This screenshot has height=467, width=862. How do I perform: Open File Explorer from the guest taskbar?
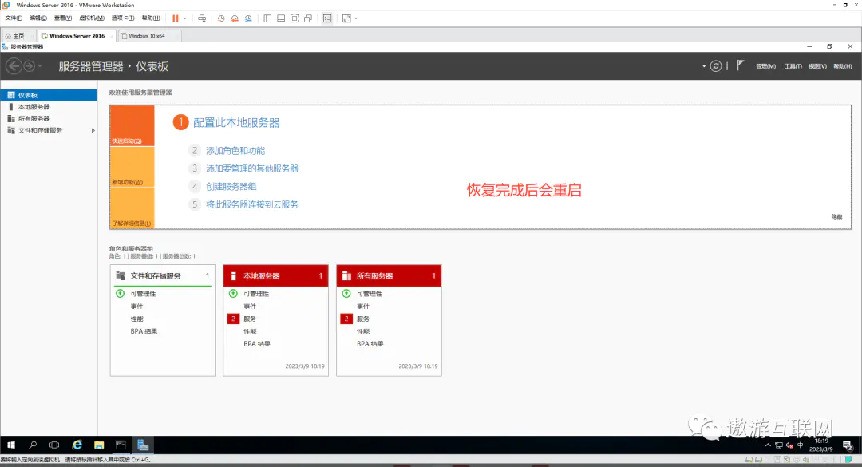pyautogui.click(x=99, y=445)
